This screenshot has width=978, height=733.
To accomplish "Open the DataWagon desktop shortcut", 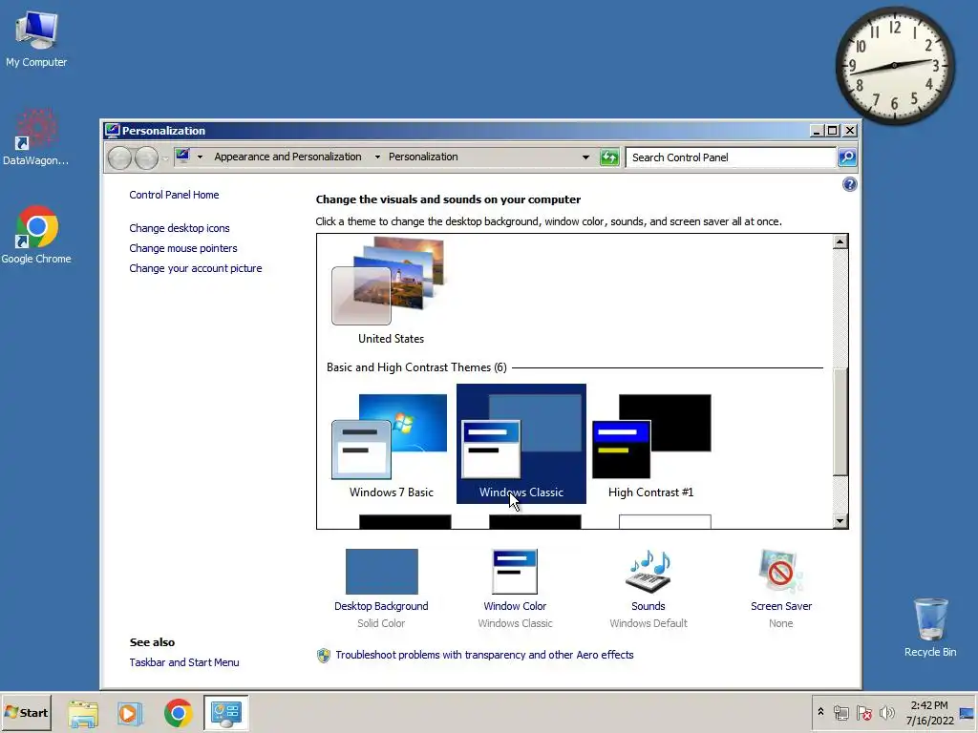I will coord(36,137).
